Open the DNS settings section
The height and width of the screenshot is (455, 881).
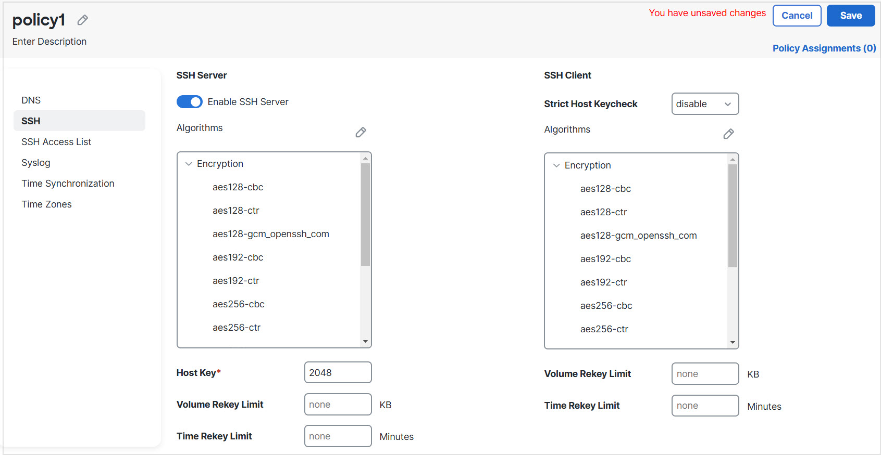point(31,100)
